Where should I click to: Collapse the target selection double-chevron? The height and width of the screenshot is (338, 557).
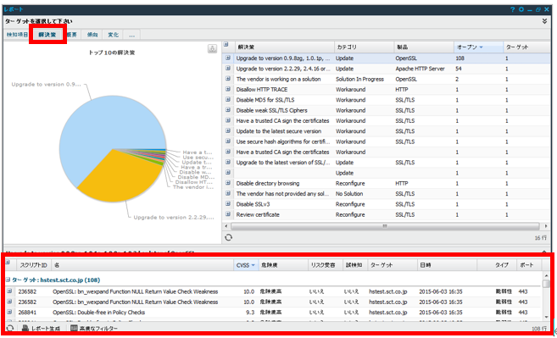coord(544,22)
